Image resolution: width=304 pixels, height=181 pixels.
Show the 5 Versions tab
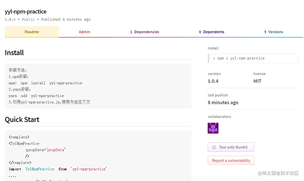tap(274, 32)
